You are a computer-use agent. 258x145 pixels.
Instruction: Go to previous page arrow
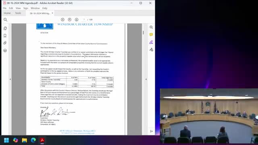[x=70, y=20]
